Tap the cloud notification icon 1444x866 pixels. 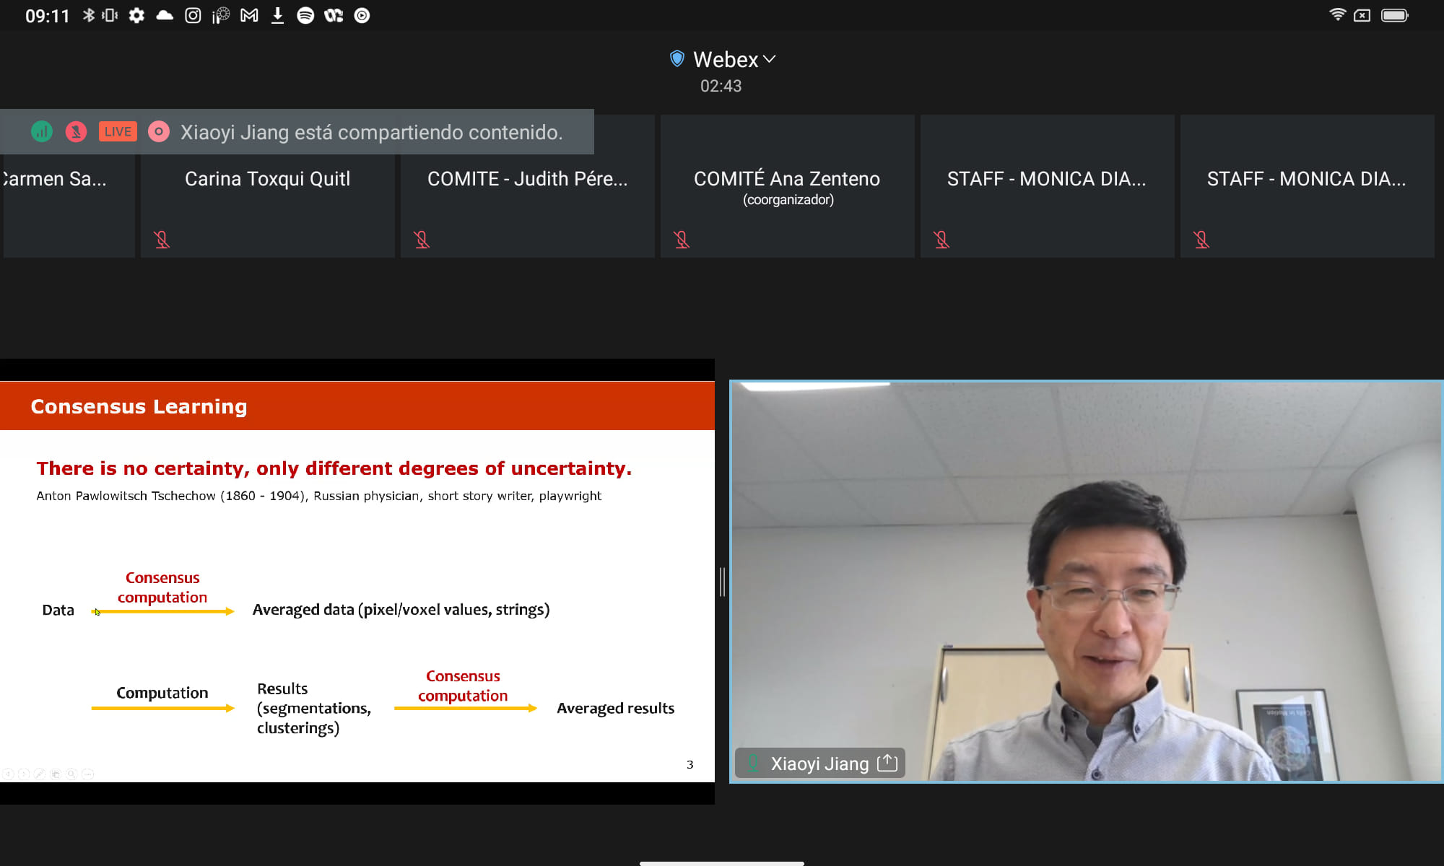[x=165, y=15]
